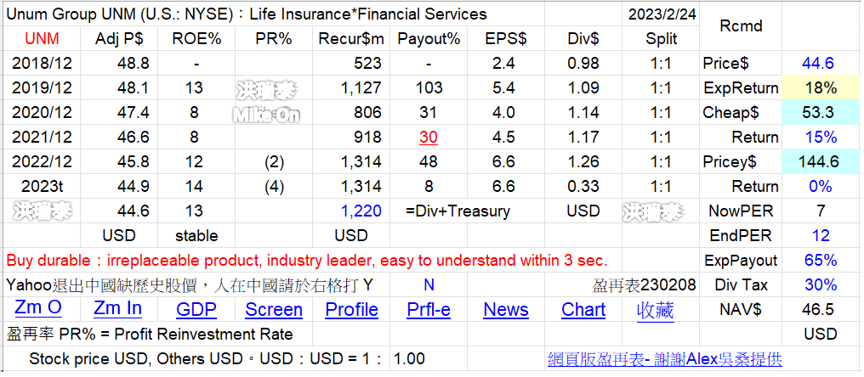
Task: Select the EPS$ column header
Action: (506, 38)
